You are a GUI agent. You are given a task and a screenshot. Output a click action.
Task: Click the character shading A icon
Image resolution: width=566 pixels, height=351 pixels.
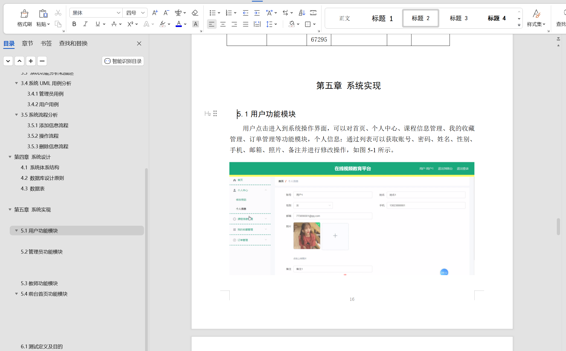tap(195, 24)
